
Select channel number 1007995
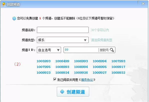(44, 67)
